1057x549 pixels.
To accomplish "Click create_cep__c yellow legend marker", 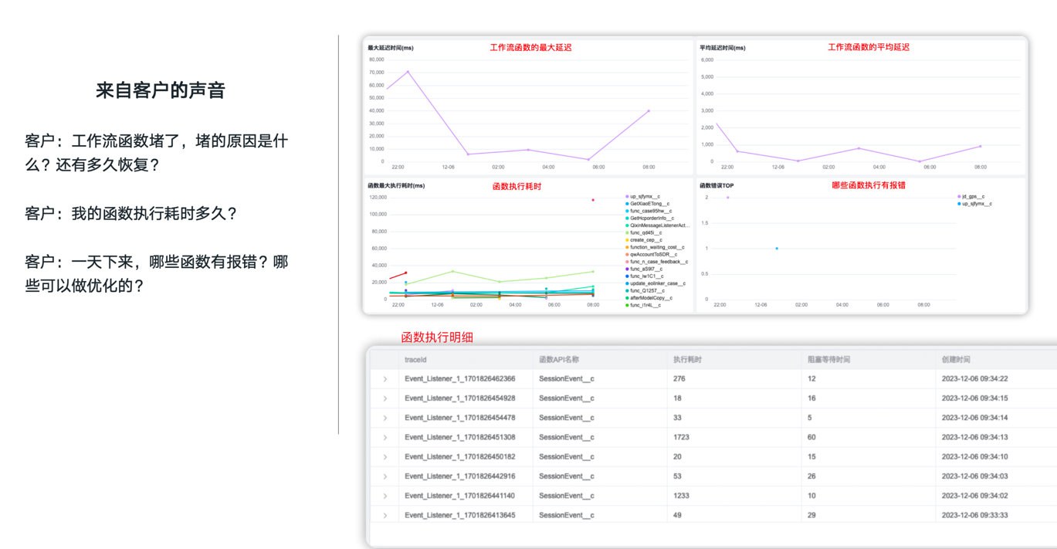I will pos(627,240).
